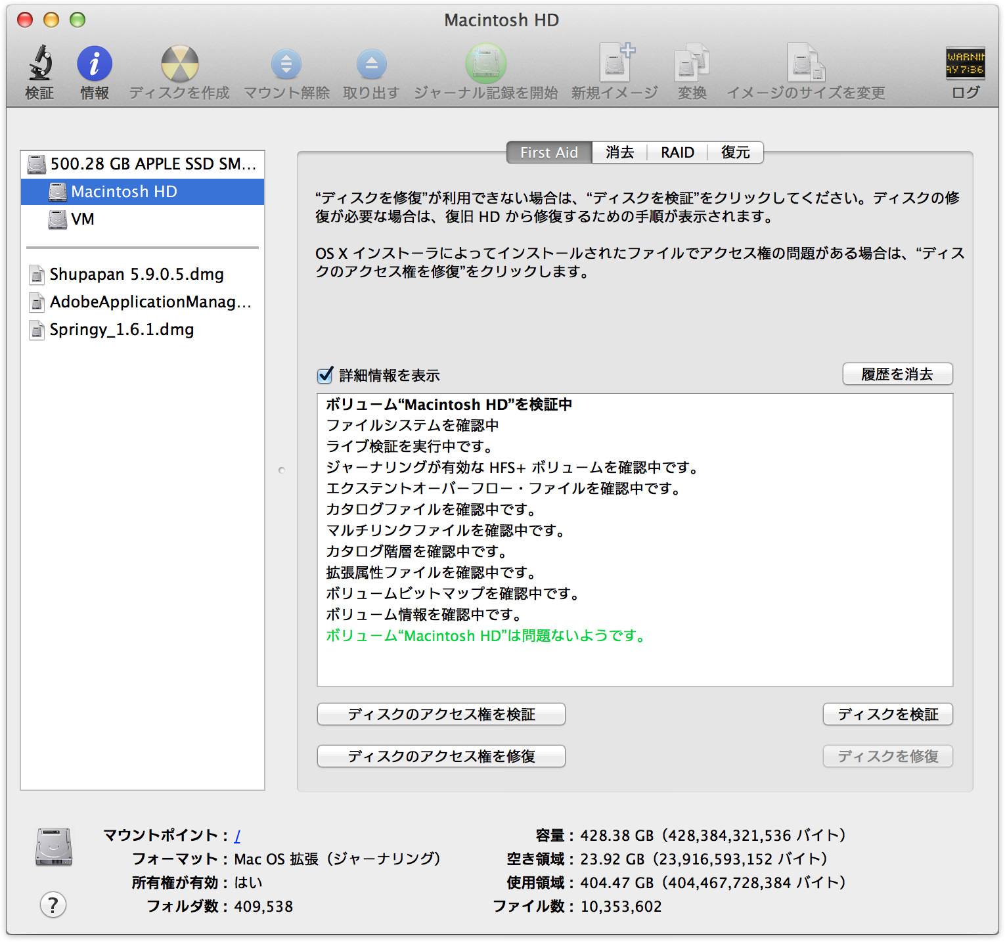Select the VM volume in sidebar

pyautogui.click(x=143, y=219)
